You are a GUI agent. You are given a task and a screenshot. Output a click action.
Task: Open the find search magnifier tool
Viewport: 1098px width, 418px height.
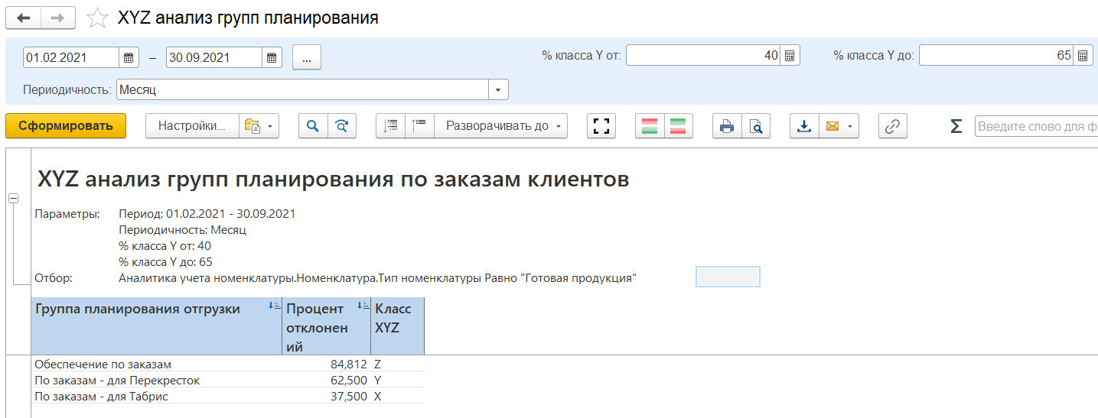click(x=313, y=127)
